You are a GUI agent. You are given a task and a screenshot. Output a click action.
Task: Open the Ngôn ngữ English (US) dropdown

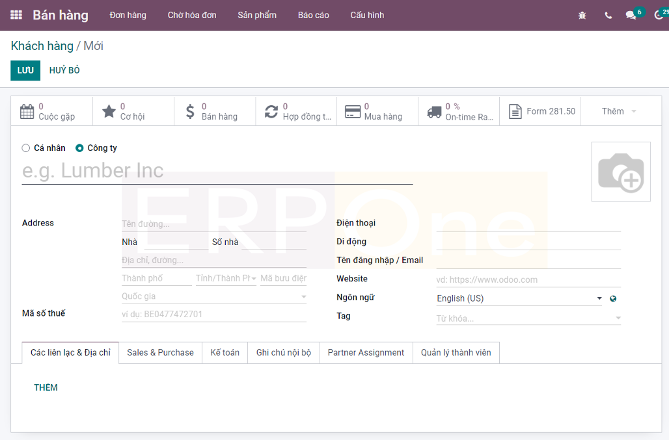point(519,298)
